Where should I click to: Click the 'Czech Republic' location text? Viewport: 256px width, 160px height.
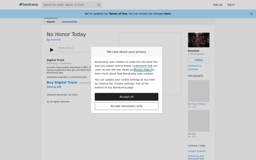point(196,54)
